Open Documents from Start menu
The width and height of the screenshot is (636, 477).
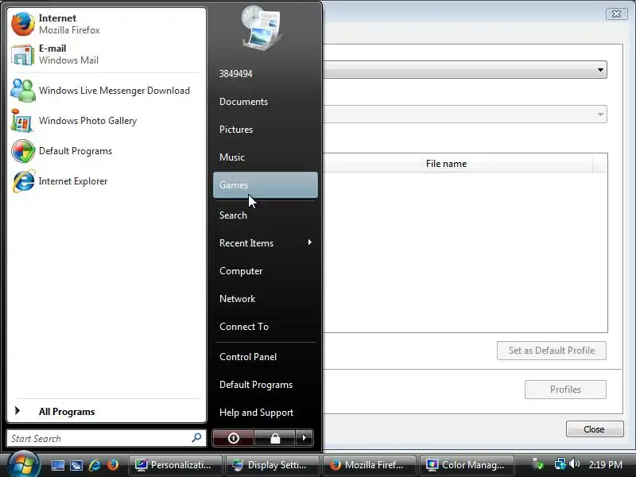click(266, 102)
